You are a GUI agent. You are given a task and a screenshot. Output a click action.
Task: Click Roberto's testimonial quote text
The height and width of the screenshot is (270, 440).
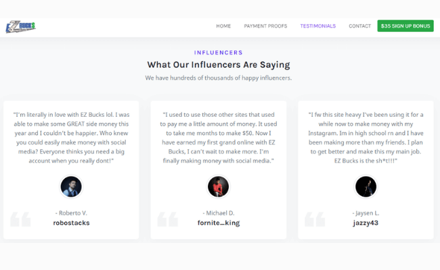pyautogui.click(x=71, y=138)
